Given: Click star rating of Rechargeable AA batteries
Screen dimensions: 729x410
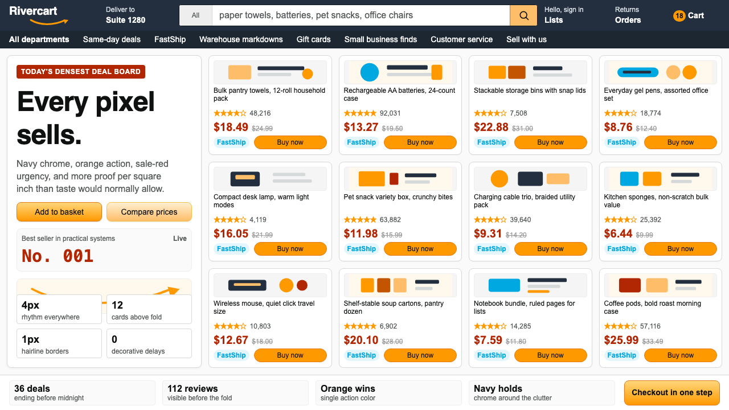Looking at the screenshot, I should click(360, 113).
